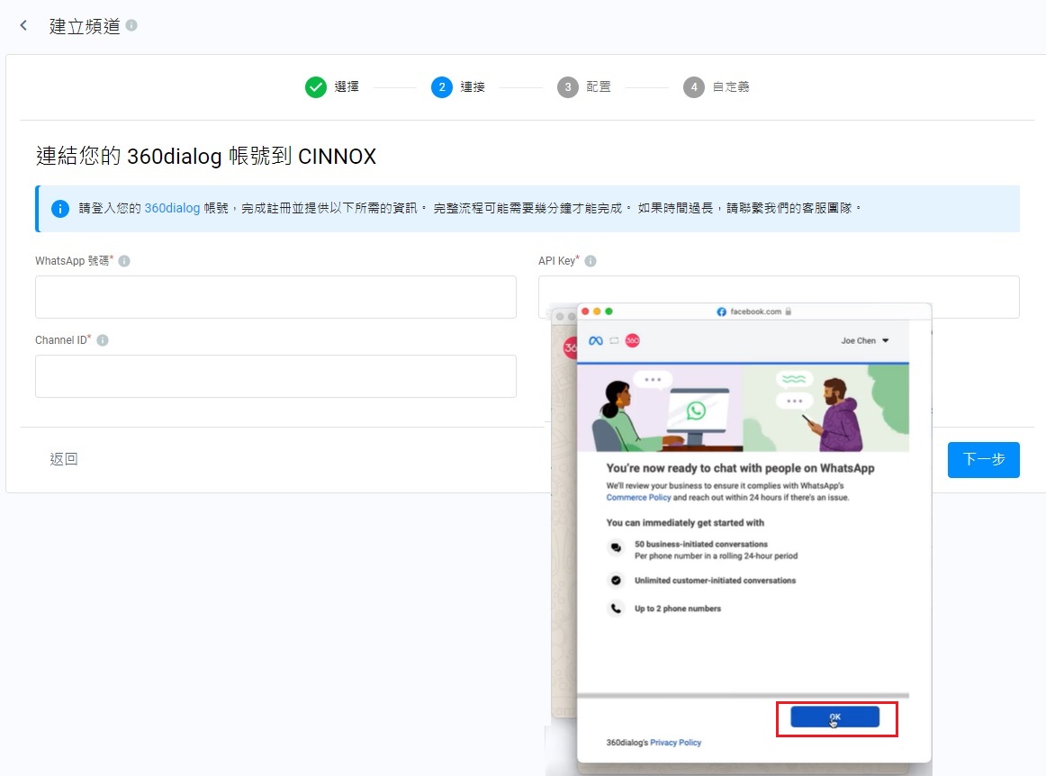Open Joe Chen account dropdown in popup
The image size is (1046, 776).
tap(864, 340)
